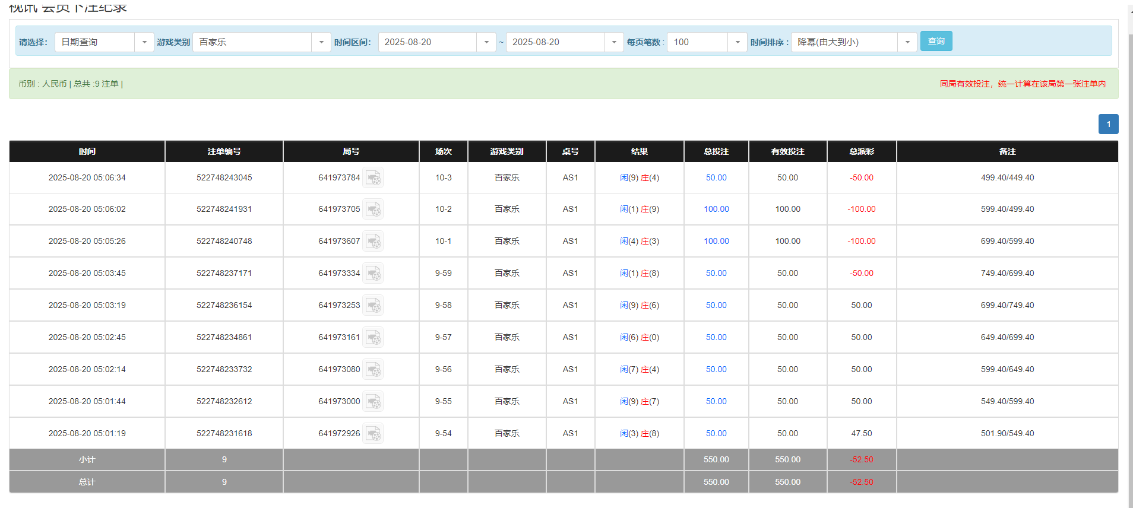Click the vertical scrollbar on right edge
Screen dimensions: 1133x508
point(1130,237)
